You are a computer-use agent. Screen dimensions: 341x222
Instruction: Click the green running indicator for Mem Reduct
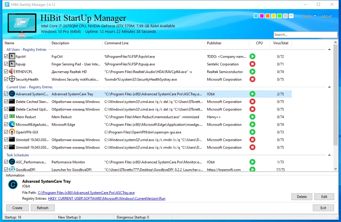252,117
